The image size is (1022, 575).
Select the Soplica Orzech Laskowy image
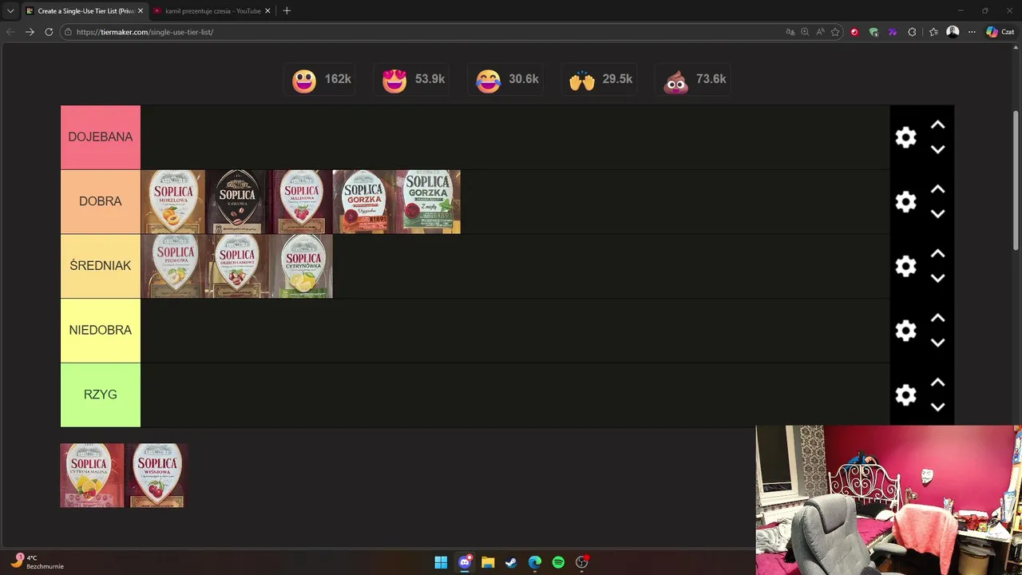[x=236, y=266]
